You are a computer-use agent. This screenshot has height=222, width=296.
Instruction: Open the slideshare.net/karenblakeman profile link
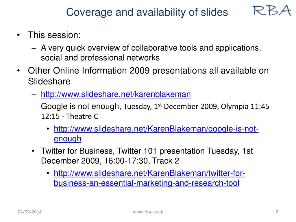pos(116,94)
